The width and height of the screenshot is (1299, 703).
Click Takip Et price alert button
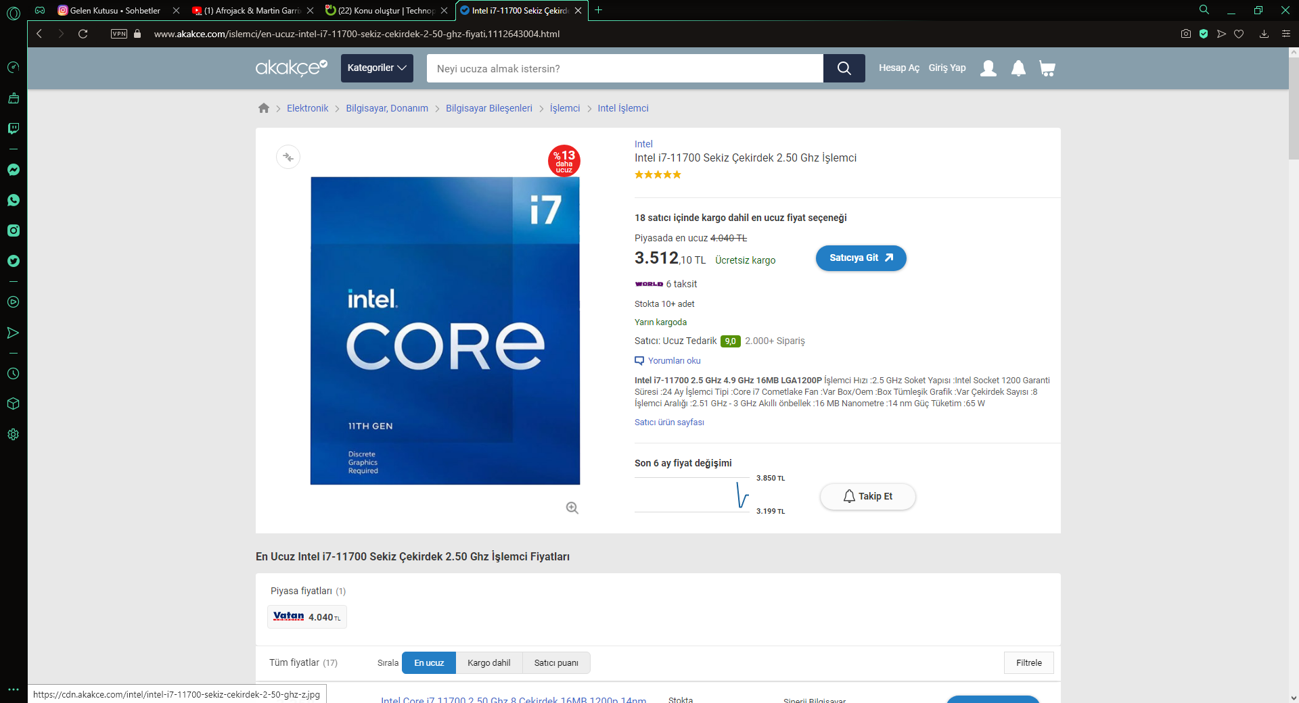click(868, 497)
